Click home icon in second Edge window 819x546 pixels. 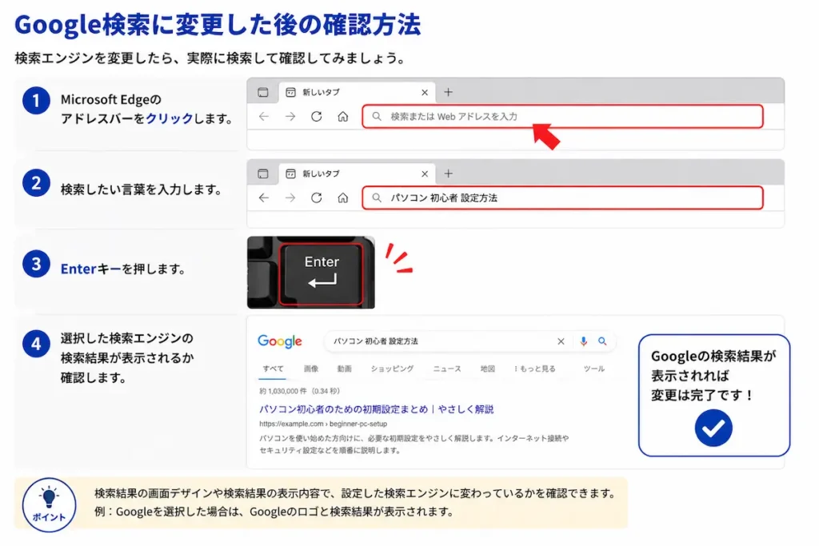point(342,197)
